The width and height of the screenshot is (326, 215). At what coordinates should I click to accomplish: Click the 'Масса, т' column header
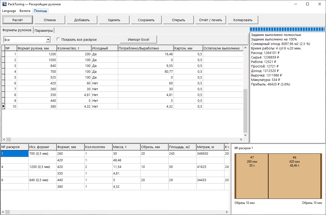tap(126, 147)
